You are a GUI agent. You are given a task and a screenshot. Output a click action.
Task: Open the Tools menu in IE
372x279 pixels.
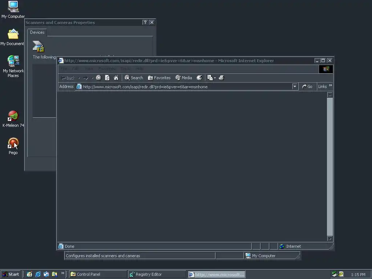coord(125,69)
